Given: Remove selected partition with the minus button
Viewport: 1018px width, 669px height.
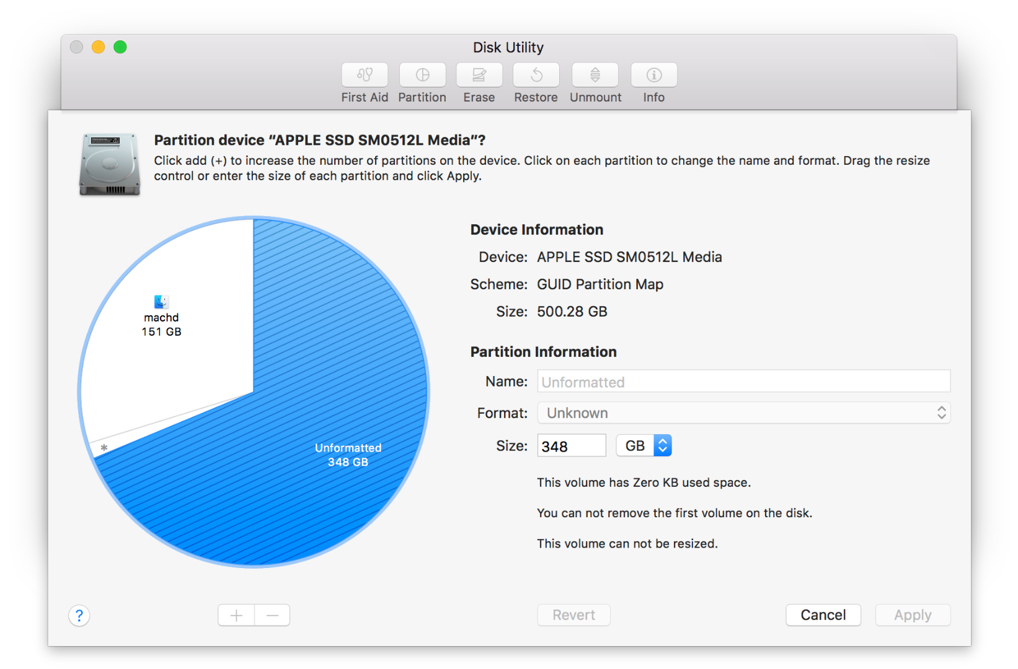Looking at the screenshot, I should [x=272, y=614].
